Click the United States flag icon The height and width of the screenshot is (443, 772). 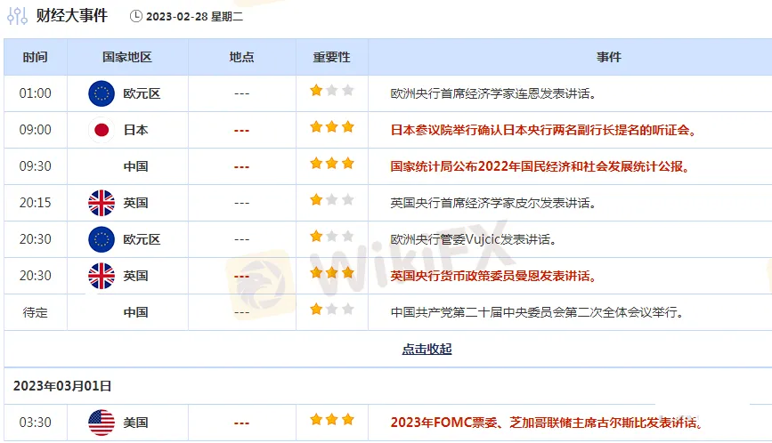[102, 423]
